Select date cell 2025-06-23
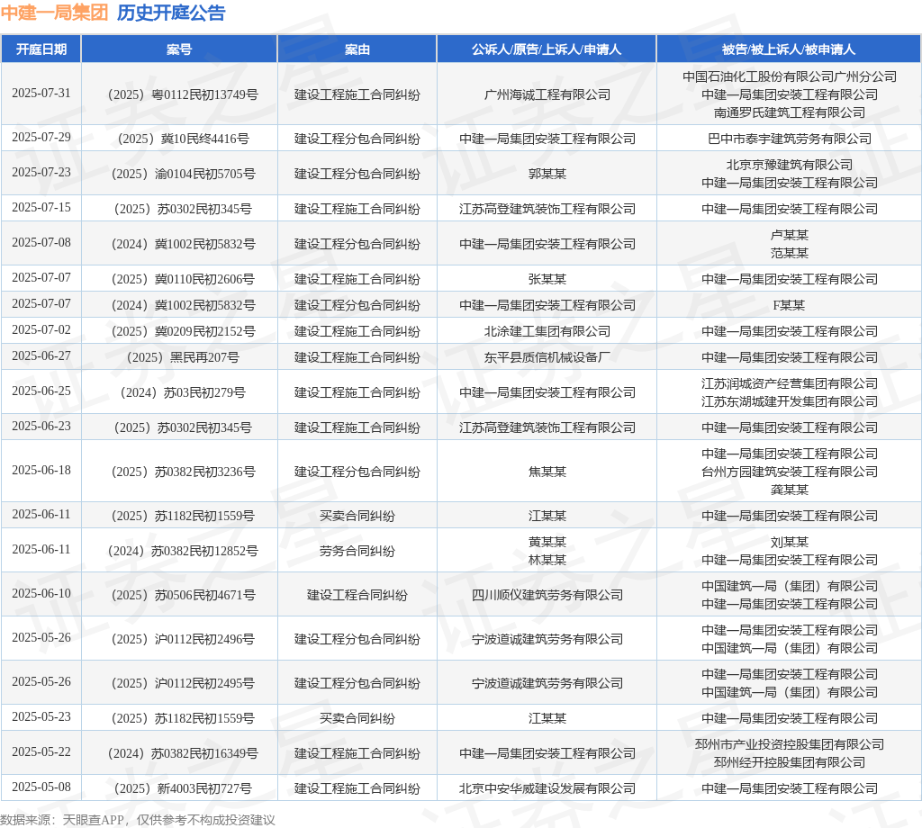Viewport: 922px width, 828px height. pyautogui.click(x=41, y=427)
